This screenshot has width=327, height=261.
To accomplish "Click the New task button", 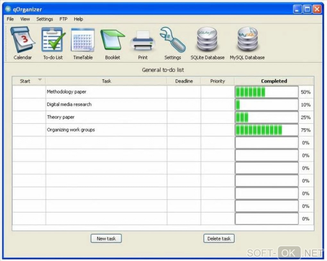I will pyautogui.click(x=106, y=239).
